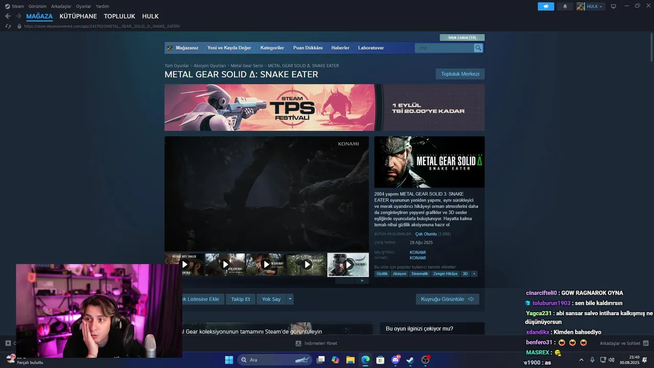Click the Yok Say button
This screenshot has width=654, height=368.
coord(271,299)
